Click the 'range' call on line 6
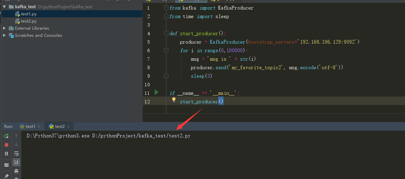Image resolution: width=405 pixels, height=179 pixels. click(x=212, y=50)
